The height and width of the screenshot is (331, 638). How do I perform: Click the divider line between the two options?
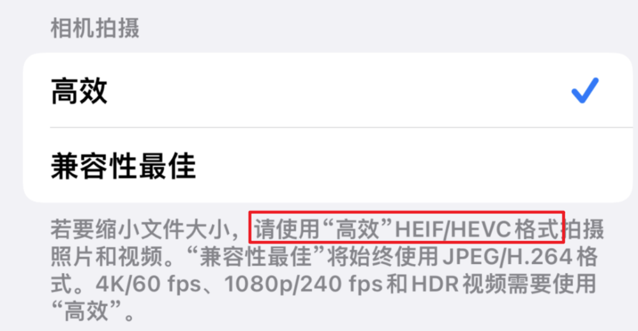pyautogui.click(x=341, y=128)
